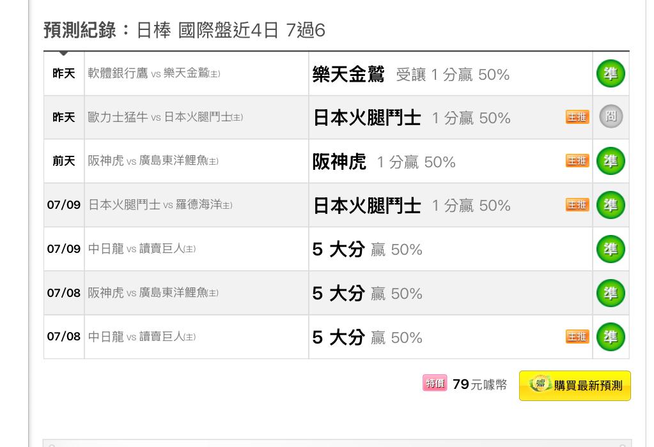Click orange 主推 badge in 07/09 日本火腿鬥士 row
The width and height of the screenshot is (654, 447).
tap(577, 205)
